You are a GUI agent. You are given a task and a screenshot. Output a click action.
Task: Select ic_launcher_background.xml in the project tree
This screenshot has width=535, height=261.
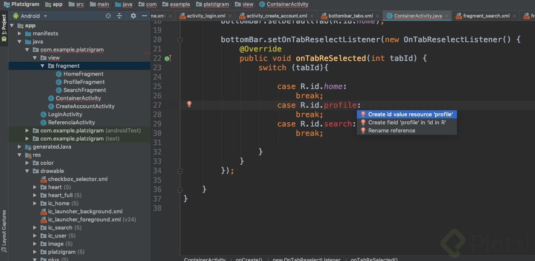point(85,212)
